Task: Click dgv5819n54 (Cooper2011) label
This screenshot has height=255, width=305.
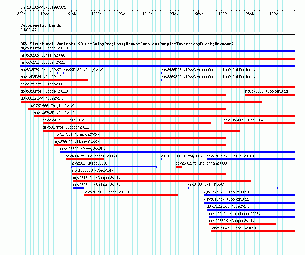Action: [228, 199]
